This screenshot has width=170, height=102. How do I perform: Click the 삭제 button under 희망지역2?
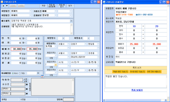pos(51,58)
